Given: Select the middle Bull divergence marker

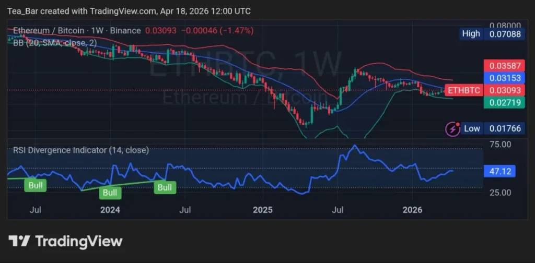Looking at the screenshot, I should (x=111, y=193).
